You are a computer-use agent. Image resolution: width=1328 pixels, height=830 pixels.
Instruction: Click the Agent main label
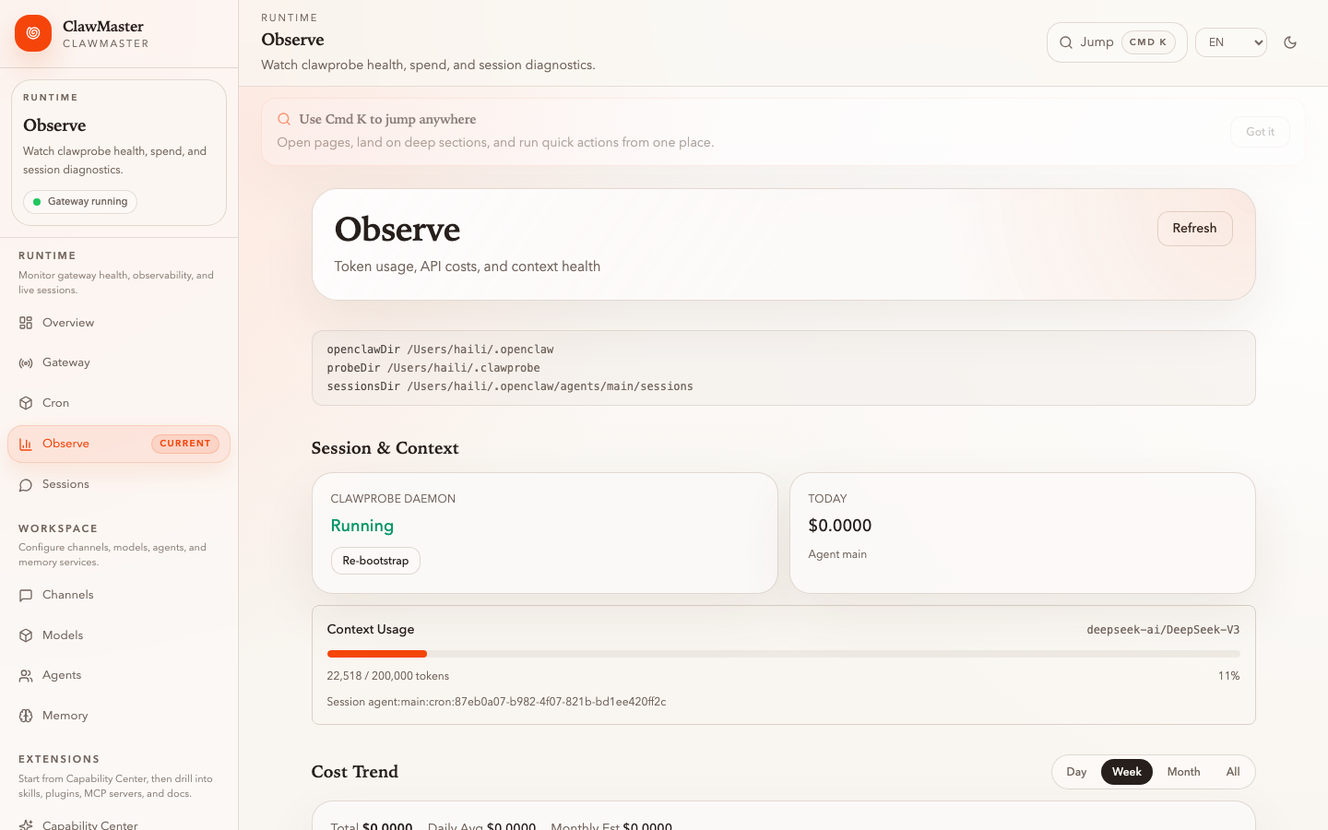click(837, 554)
